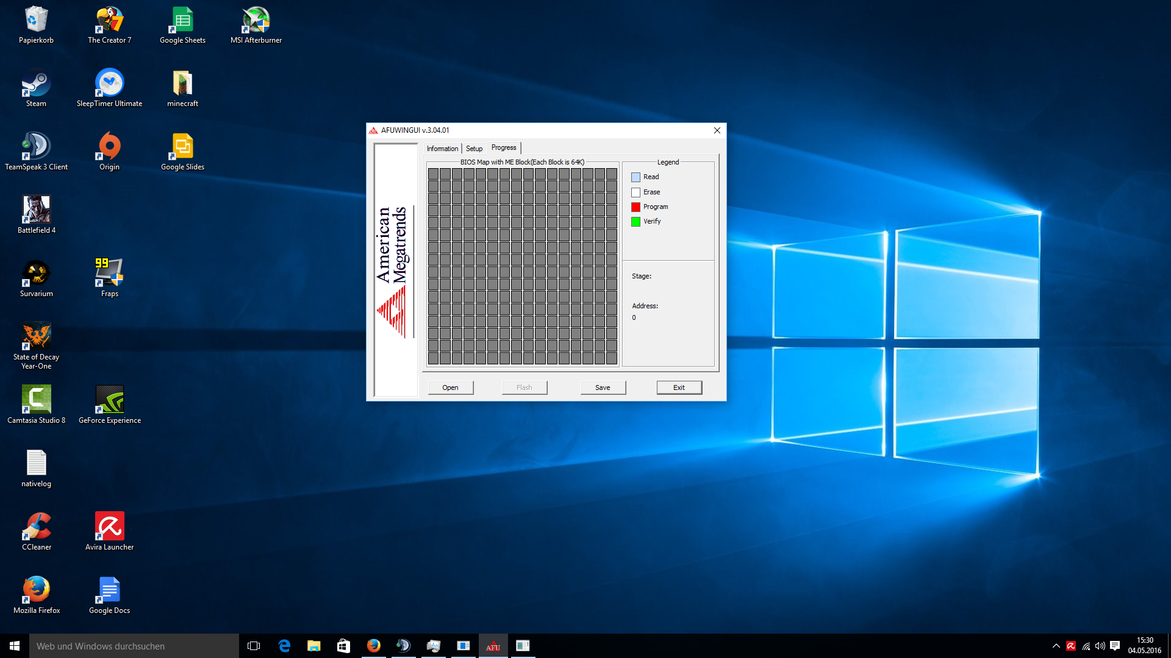The image size is (1171, 658).
Task: Switch to the Setup tab
Action: coord(474,149)
